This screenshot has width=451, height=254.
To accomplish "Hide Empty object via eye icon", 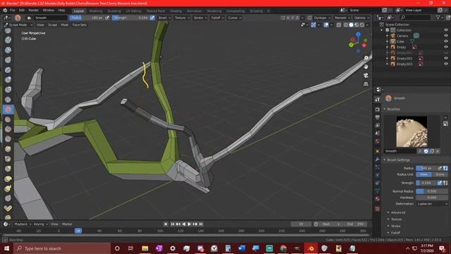I will [x=446, y=47].
